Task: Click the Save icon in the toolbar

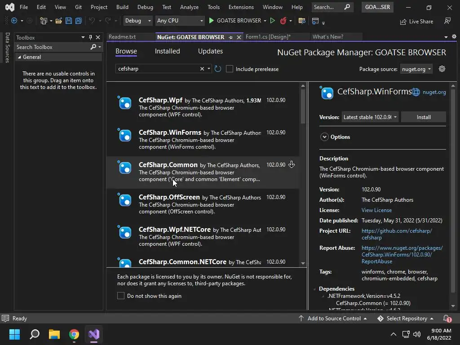Action: click(69, 21)
